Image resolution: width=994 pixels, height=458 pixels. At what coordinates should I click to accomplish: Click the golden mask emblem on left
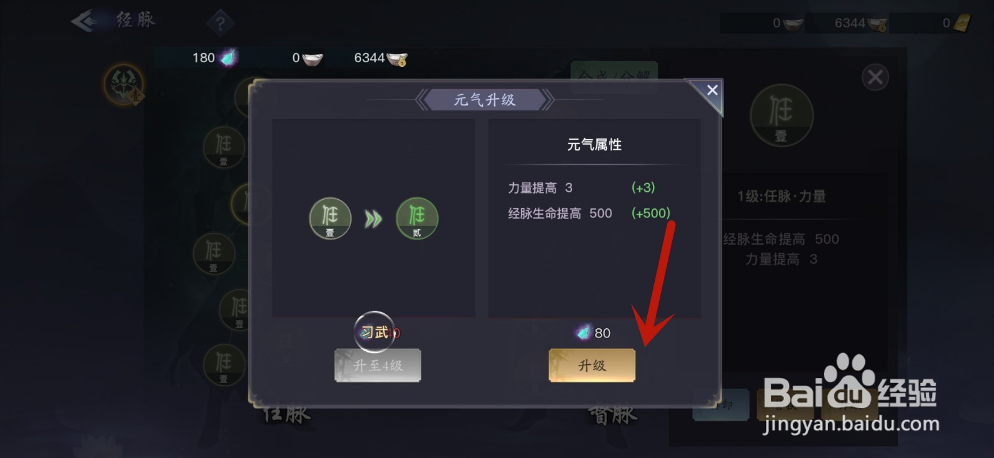coord(123,84)
